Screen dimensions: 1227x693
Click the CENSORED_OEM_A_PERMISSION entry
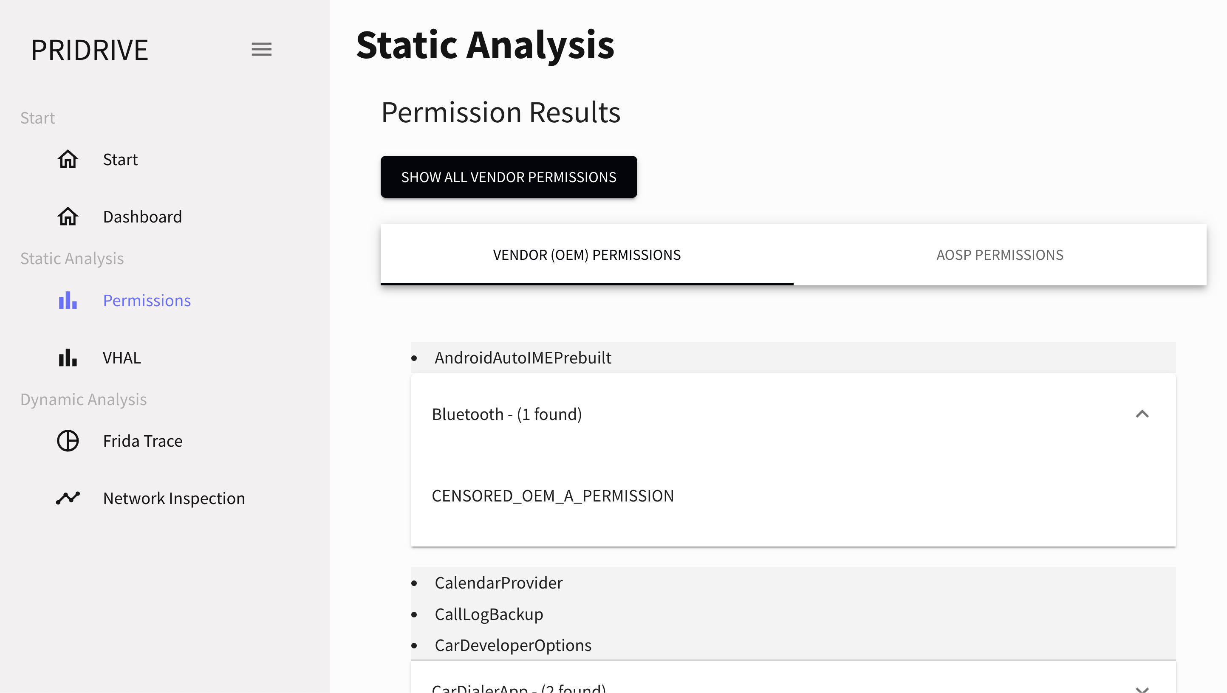(x=552, y=496)
